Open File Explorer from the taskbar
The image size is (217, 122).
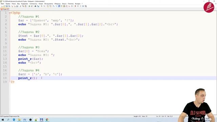pyautogui.click(x=19, y=120)
